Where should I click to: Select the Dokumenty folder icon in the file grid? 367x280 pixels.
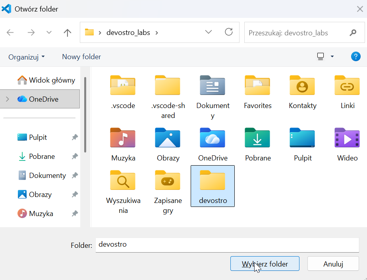[212, 85]
